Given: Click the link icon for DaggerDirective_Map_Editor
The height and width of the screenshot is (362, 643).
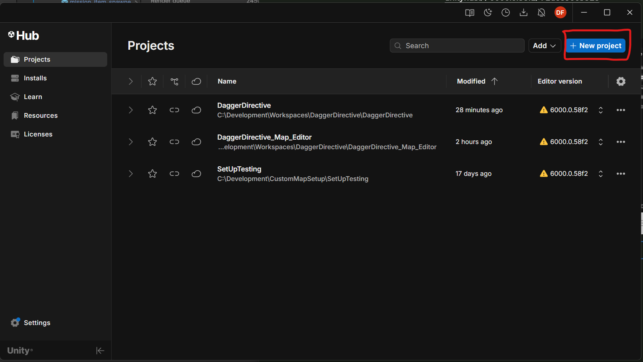Looking at the screenshot, I should (x=174, y=142).
